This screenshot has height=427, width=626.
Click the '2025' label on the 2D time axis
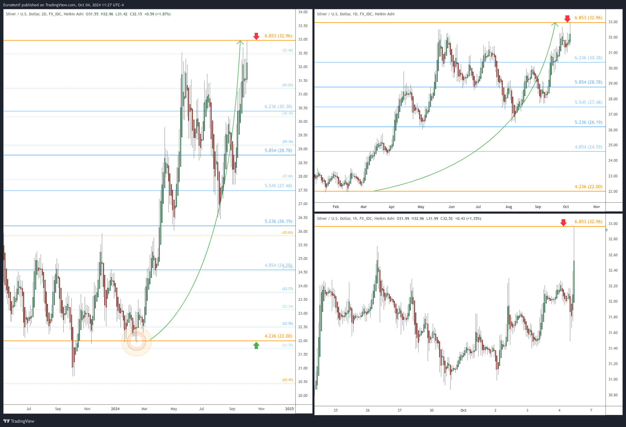(x=289, y=409)
